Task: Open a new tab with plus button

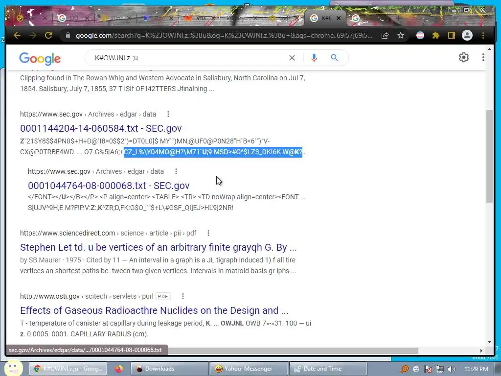Action: pos(398,18)
